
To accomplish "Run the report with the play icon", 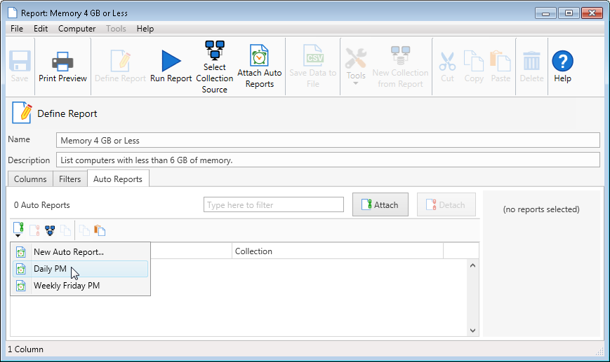I will (x=171, y=67).
